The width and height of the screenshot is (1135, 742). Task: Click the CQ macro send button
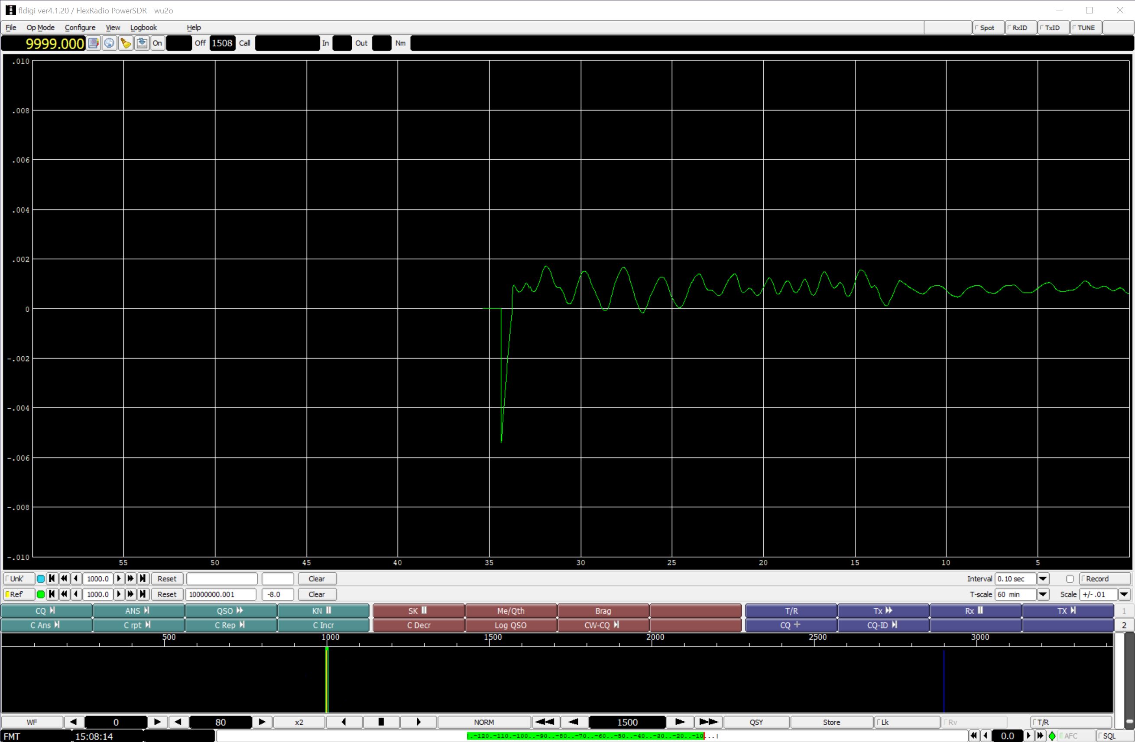tap(45, 611)
